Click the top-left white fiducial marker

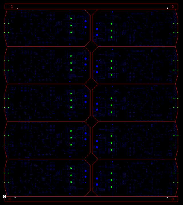[x=17, y=8]
